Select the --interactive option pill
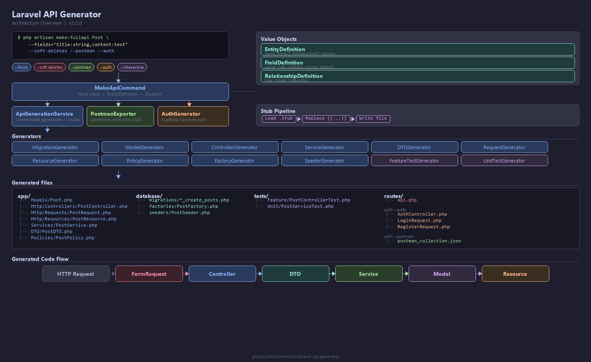591x362 pixels. point(132,67)
